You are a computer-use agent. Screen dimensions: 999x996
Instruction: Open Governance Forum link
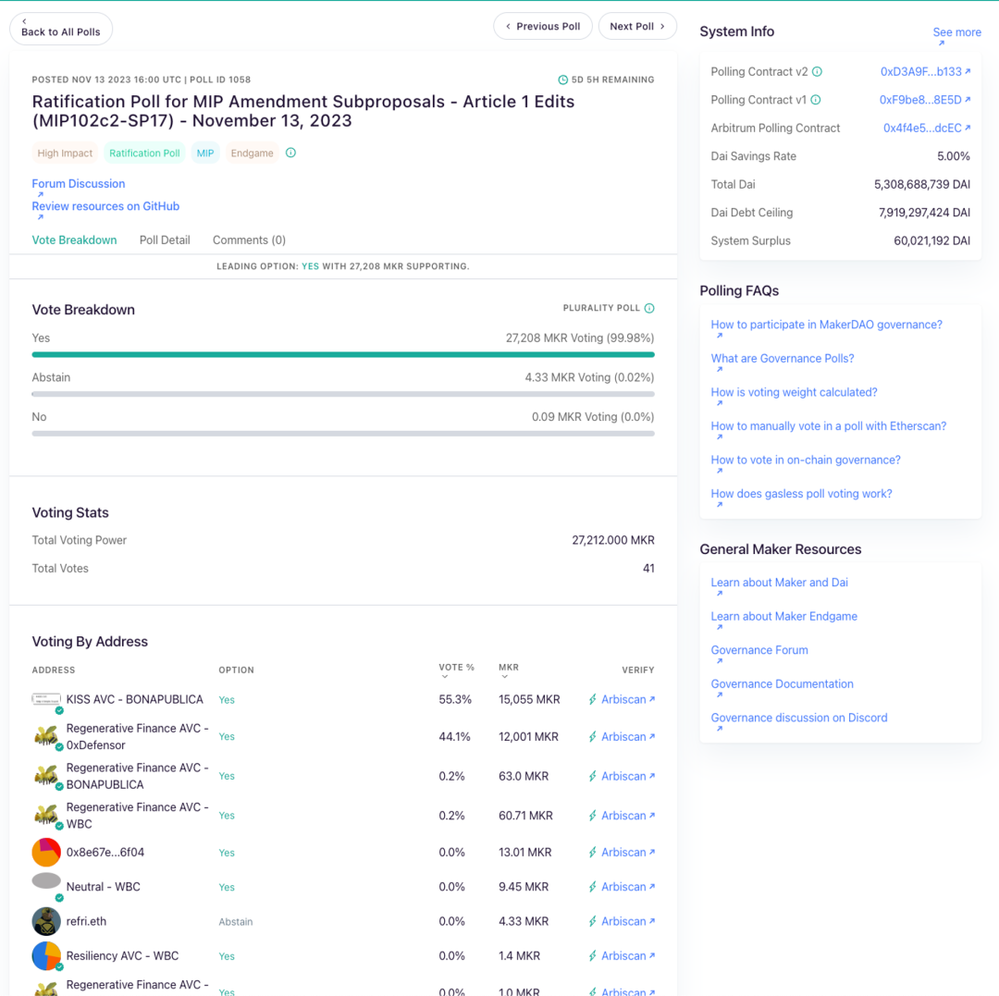pos(758,649)
